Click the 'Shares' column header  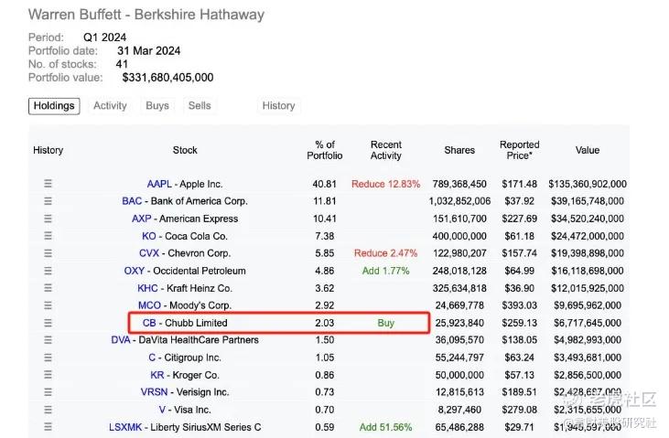459,150
